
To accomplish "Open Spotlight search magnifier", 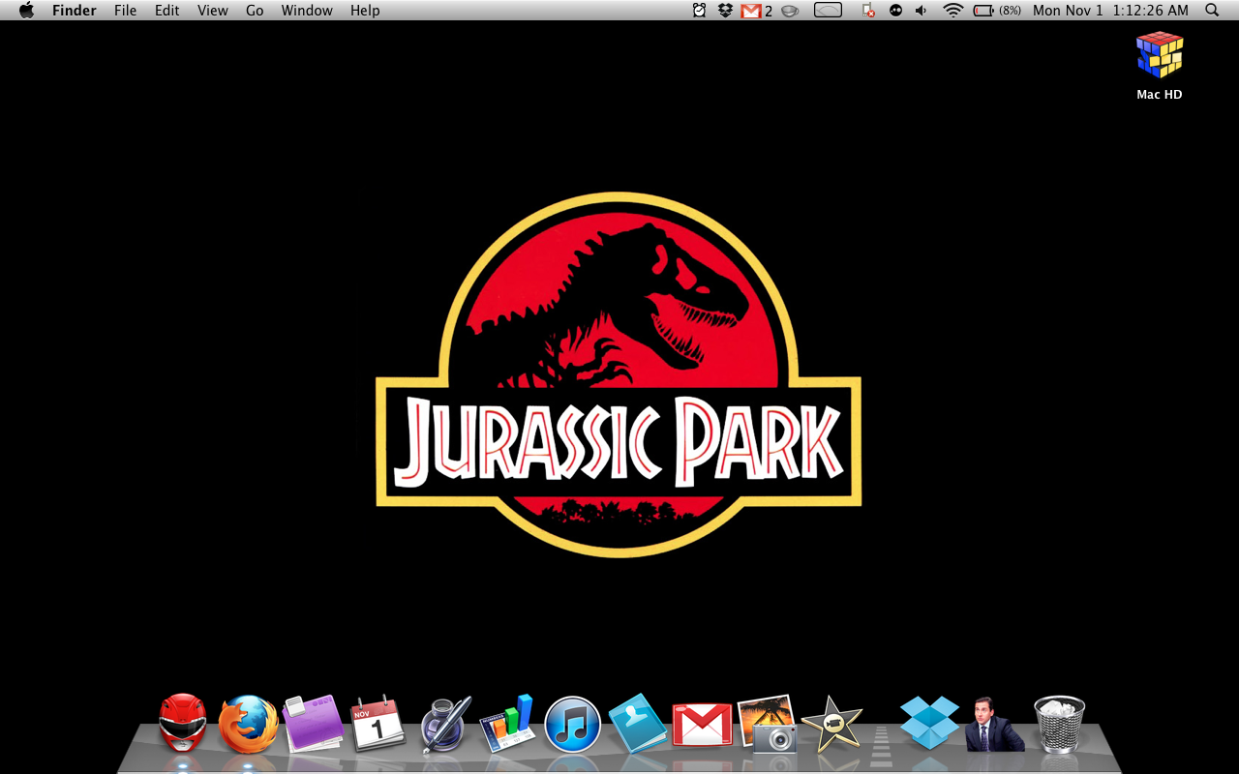I will pos(1212,11).
